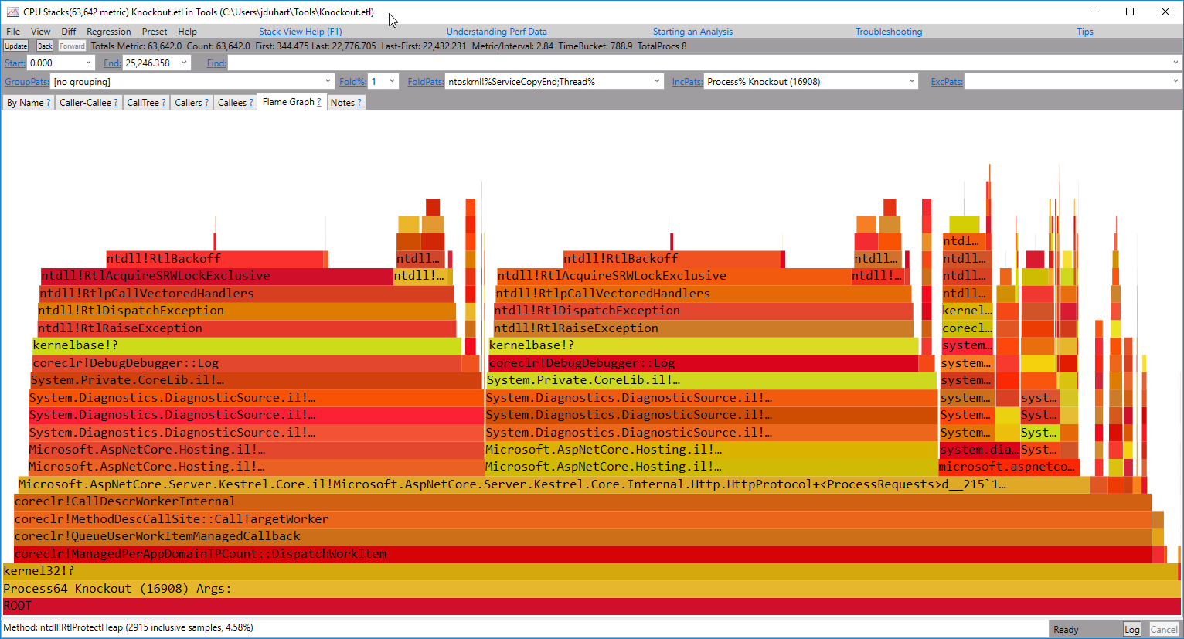Switch to the Notes tab
The width and height of the screenshot is (1184, 639).
coord(345,101)
